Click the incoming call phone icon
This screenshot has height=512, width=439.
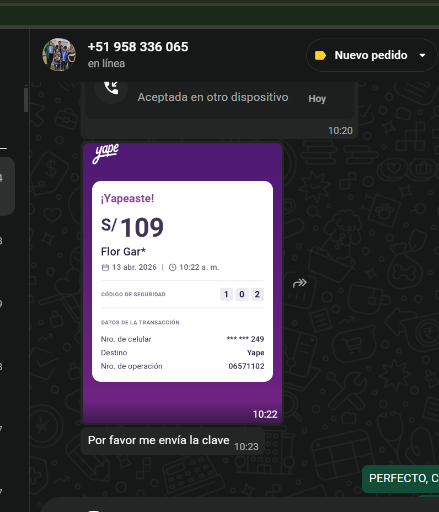click(111, 88)
